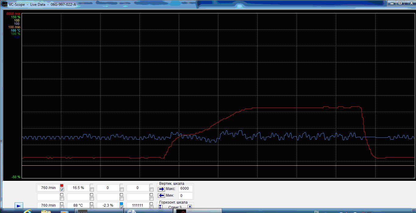
Task: Tick the checkbox of the empty field below 16.5 %
Action: (x=92, y=198)
